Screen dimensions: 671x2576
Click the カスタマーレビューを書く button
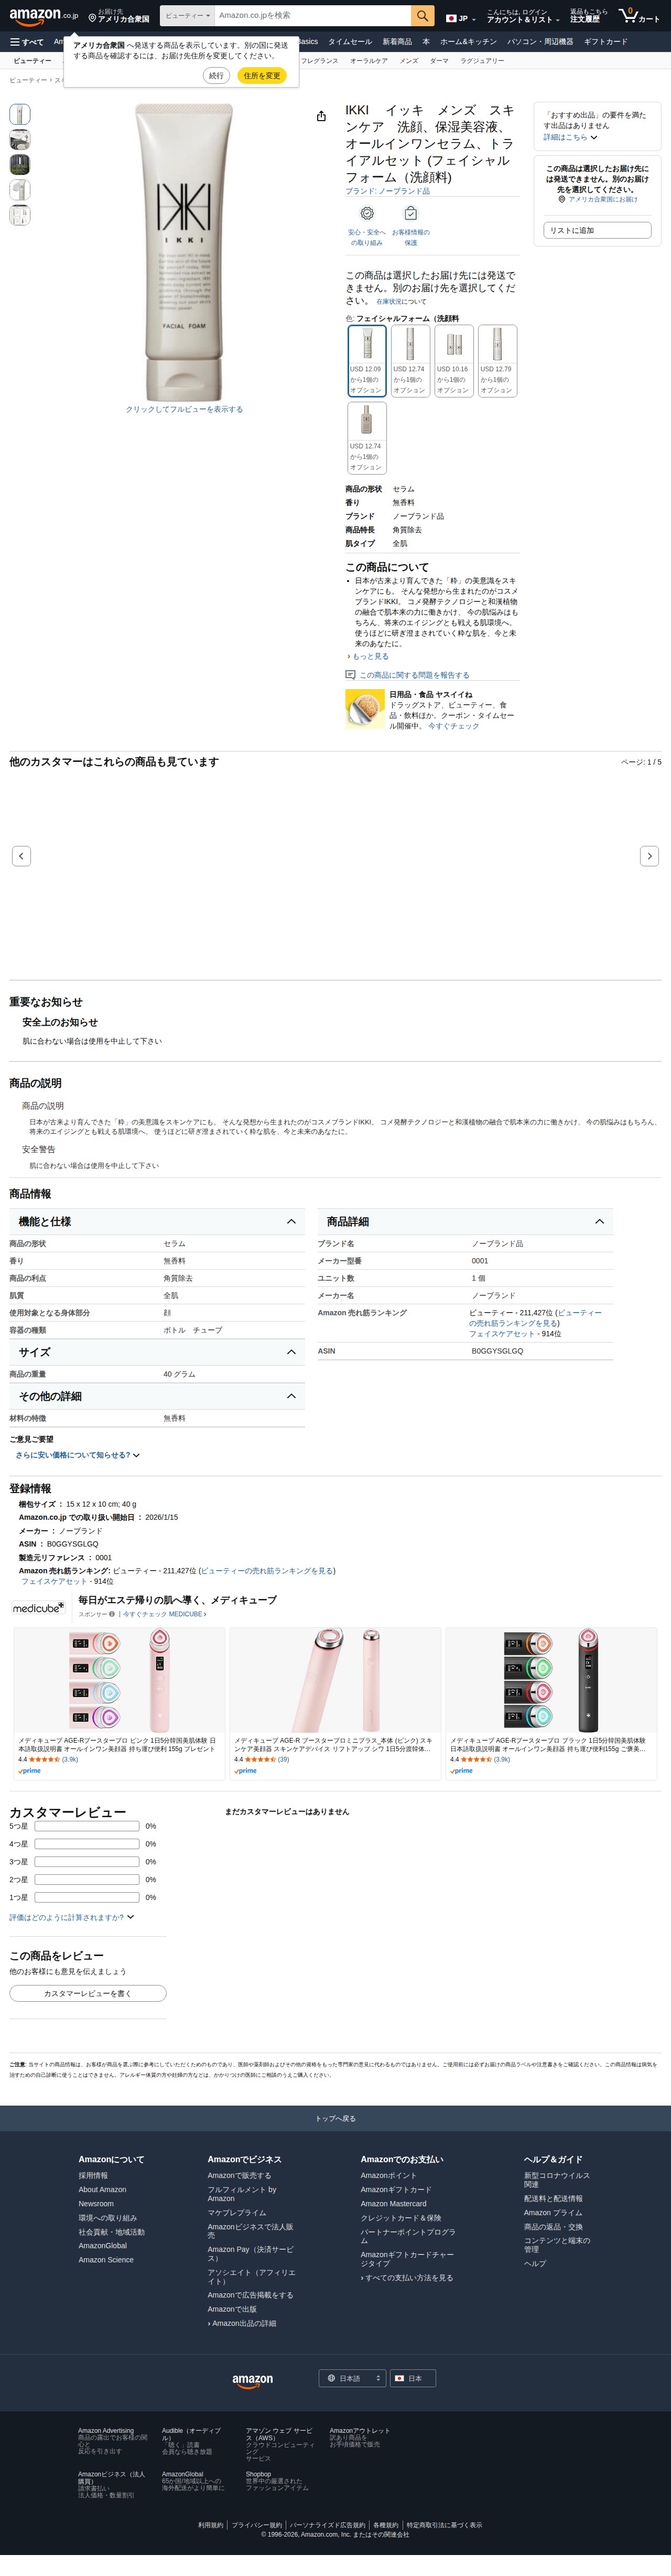(88, 1993)
